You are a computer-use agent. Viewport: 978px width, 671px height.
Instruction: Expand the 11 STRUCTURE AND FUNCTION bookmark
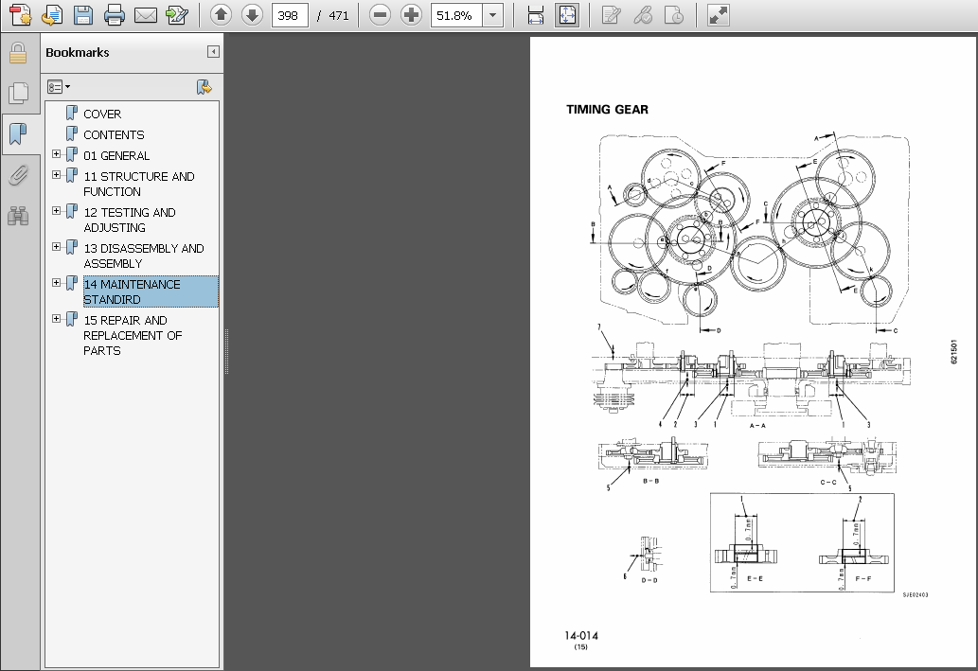coord(56,175)
